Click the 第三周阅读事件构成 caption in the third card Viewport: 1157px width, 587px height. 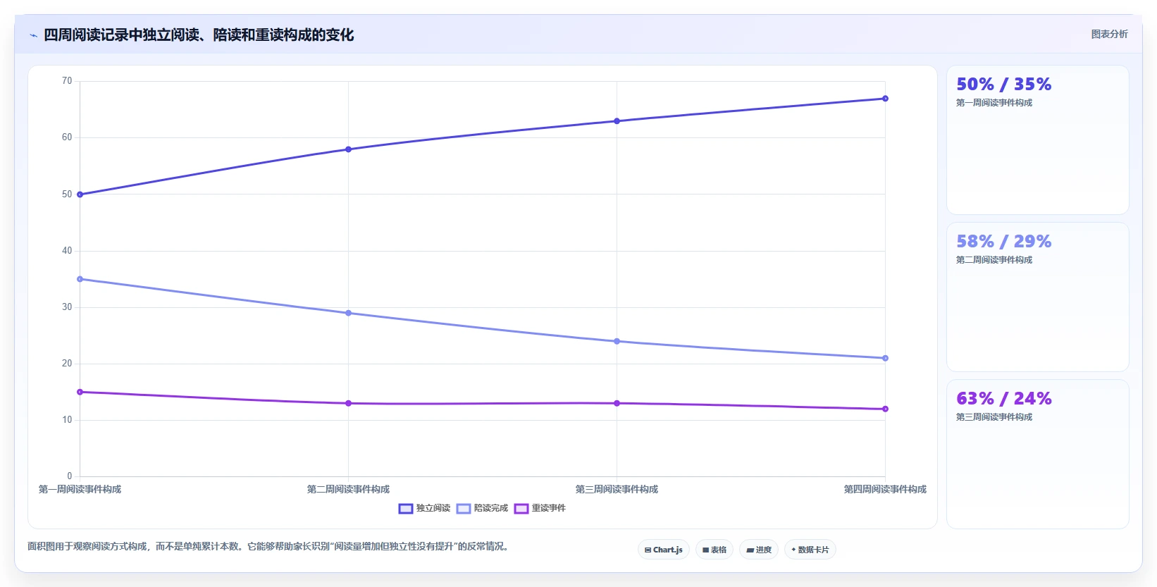point(994,417)
